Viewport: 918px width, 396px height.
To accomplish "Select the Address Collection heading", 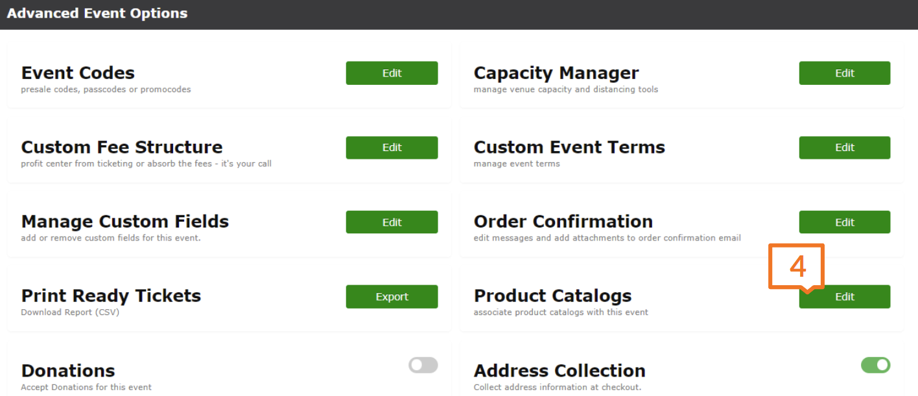I will [559, 371].
